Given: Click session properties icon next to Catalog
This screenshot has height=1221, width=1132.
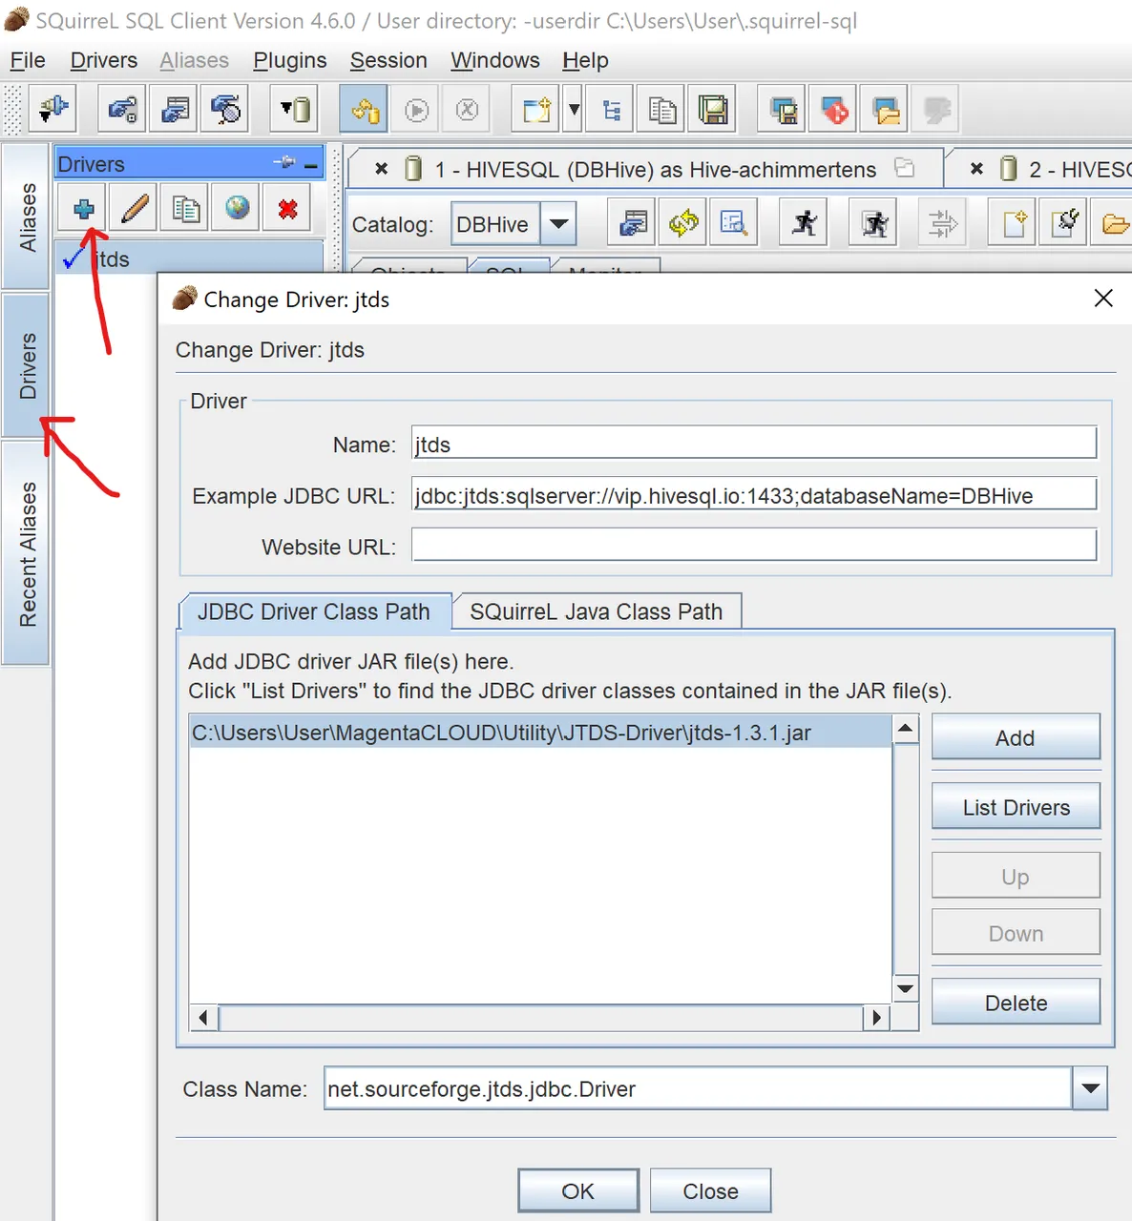Looking at the screenshot, I should click(633, 223).
